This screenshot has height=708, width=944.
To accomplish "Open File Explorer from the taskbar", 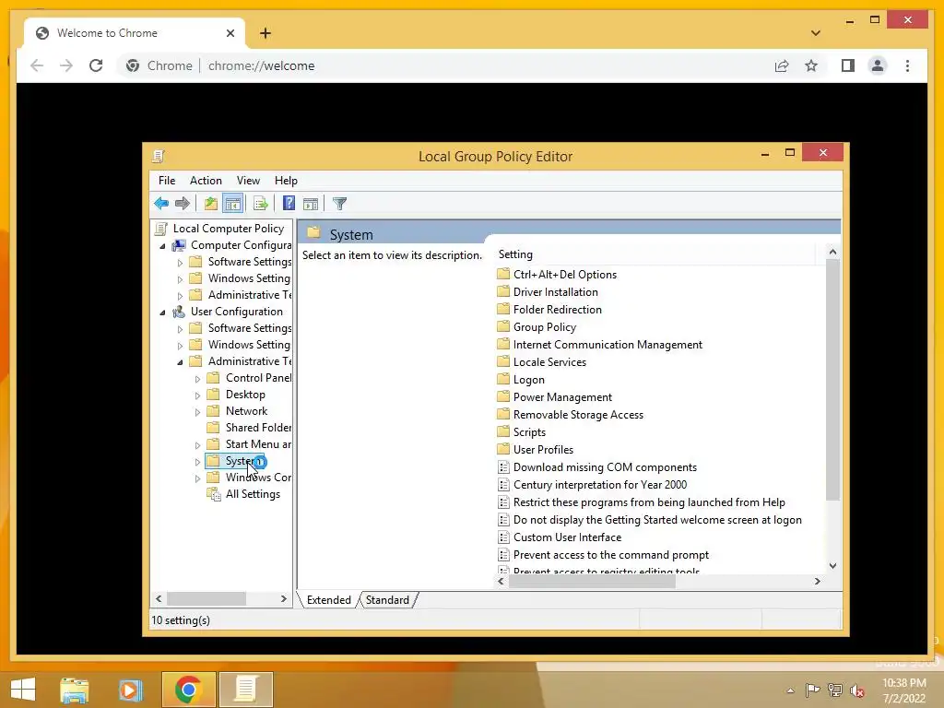I will [x=75, y=690].
